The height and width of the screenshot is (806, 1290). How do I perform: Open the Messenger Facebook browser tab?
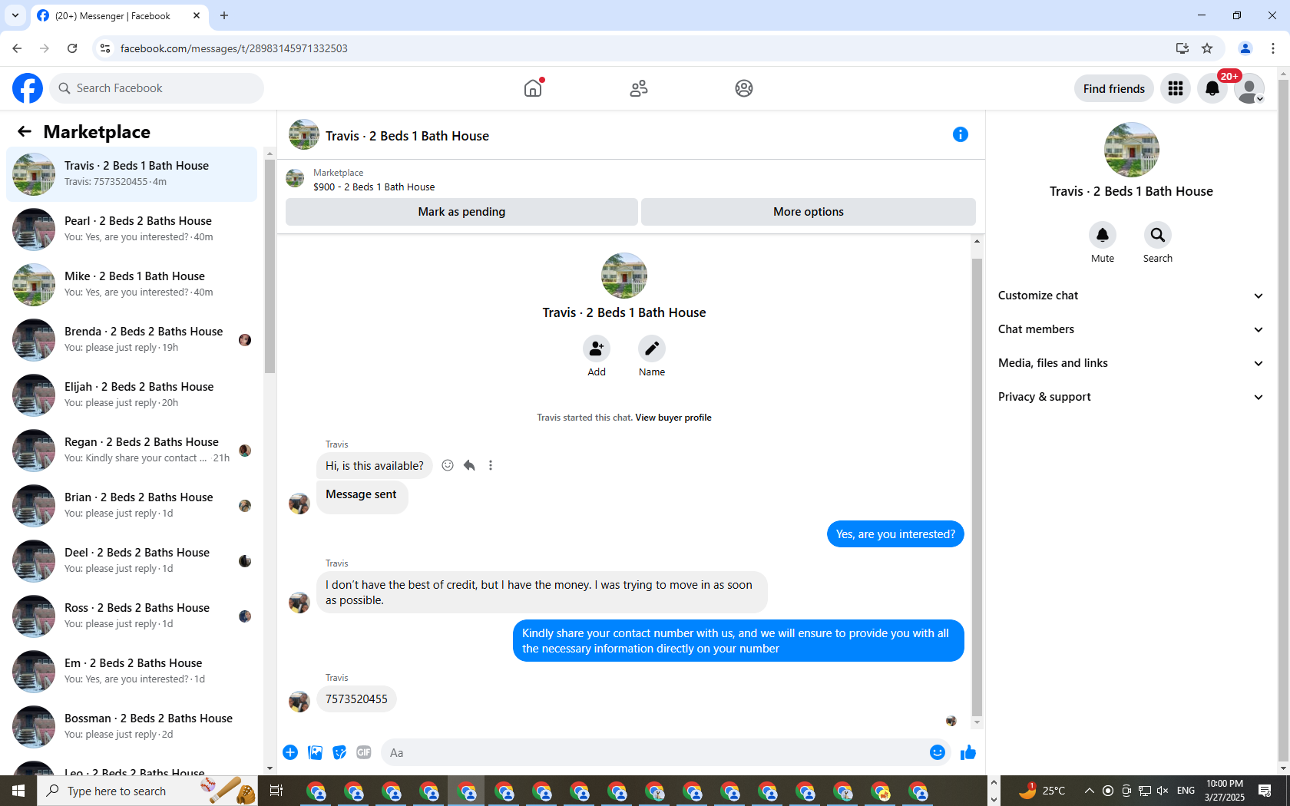[119, 15]
